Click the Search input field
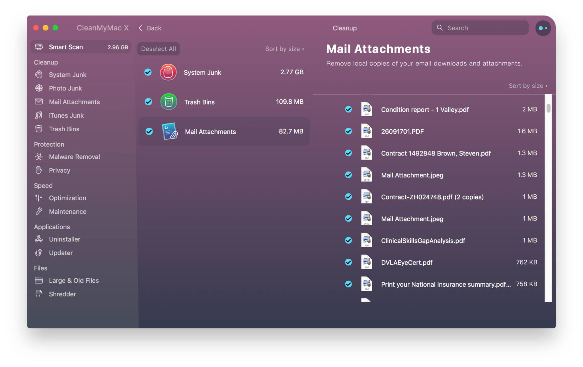 pyautogui.click(x=480, y=28)
